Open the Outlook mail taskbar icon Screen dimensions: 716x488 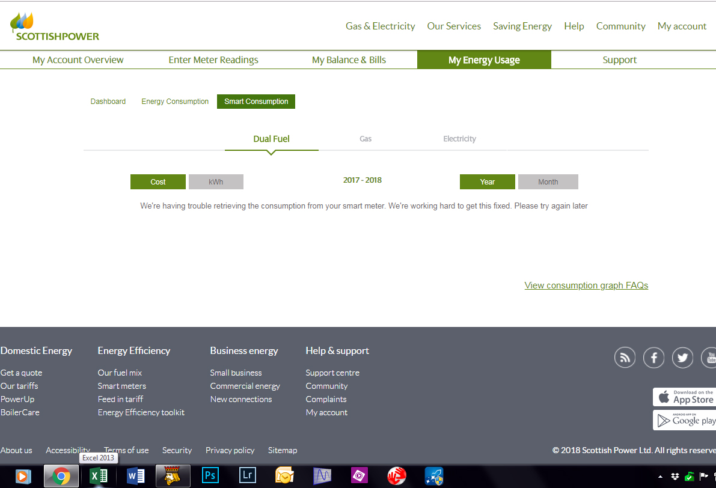click(x=284, y=475)
